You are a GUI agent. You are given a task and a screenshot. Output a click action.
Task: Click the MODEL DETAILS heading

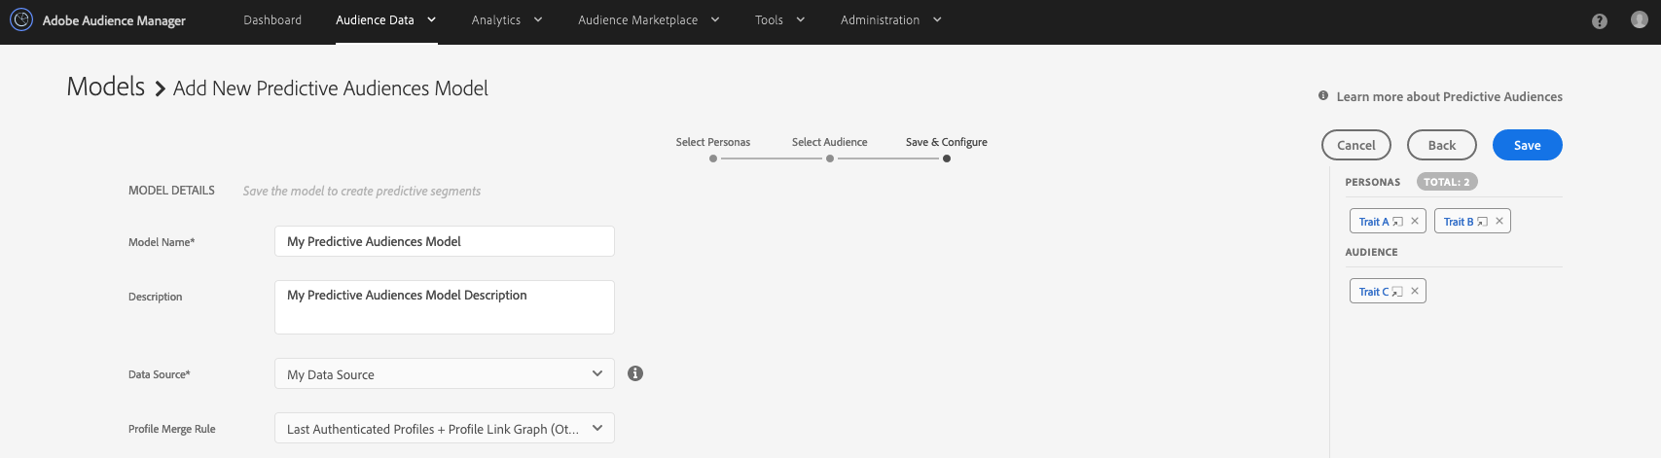coord(171,191)
